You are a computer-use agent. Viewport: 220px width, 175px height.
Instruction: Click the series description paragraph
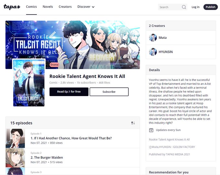tap(180, 101)
